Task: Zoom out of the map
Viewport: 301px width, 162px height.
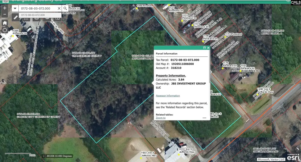Action: (5, 15)
